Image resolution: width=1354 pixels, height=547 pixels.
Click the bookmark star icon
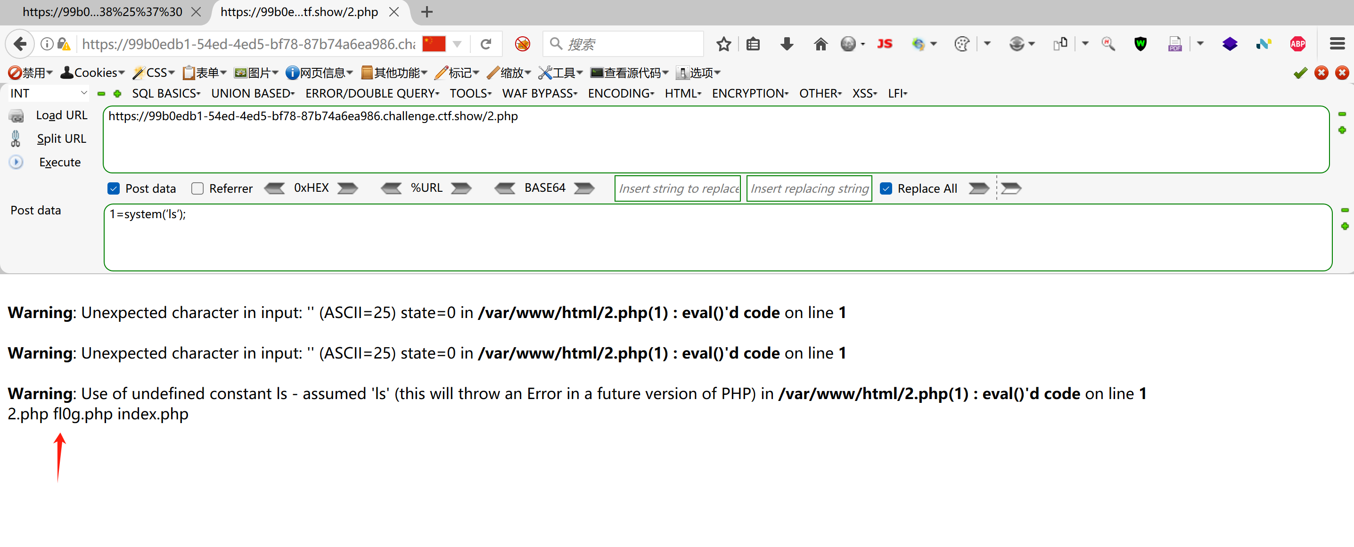[723, 44]
